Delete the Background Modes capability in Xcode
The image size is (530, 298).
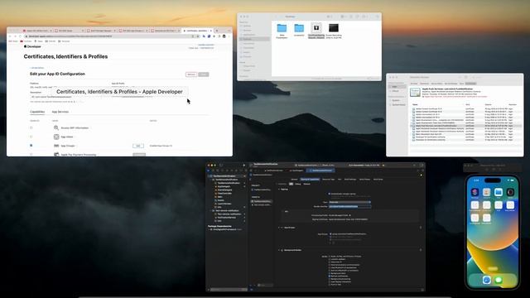[x=421, y=250]
